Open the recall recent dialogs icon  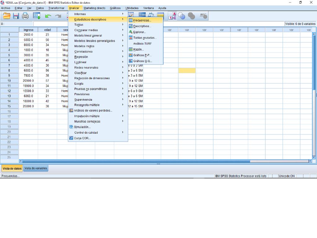[x=37, y=16]
